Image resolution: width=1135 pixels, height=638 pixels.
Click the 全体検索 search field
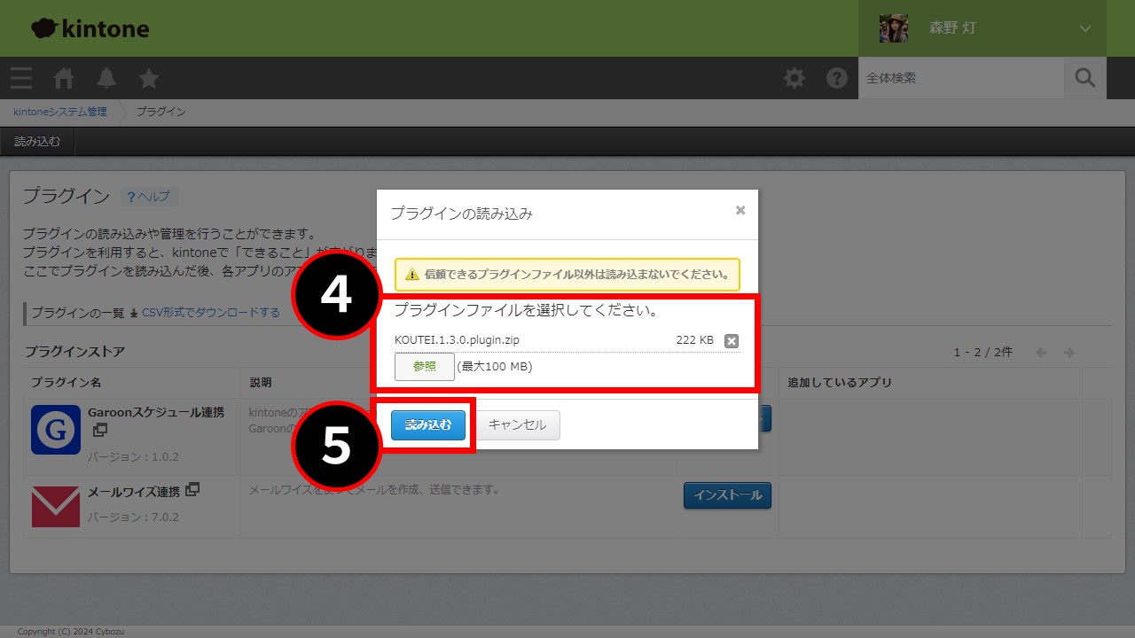[x=961, y=78]
